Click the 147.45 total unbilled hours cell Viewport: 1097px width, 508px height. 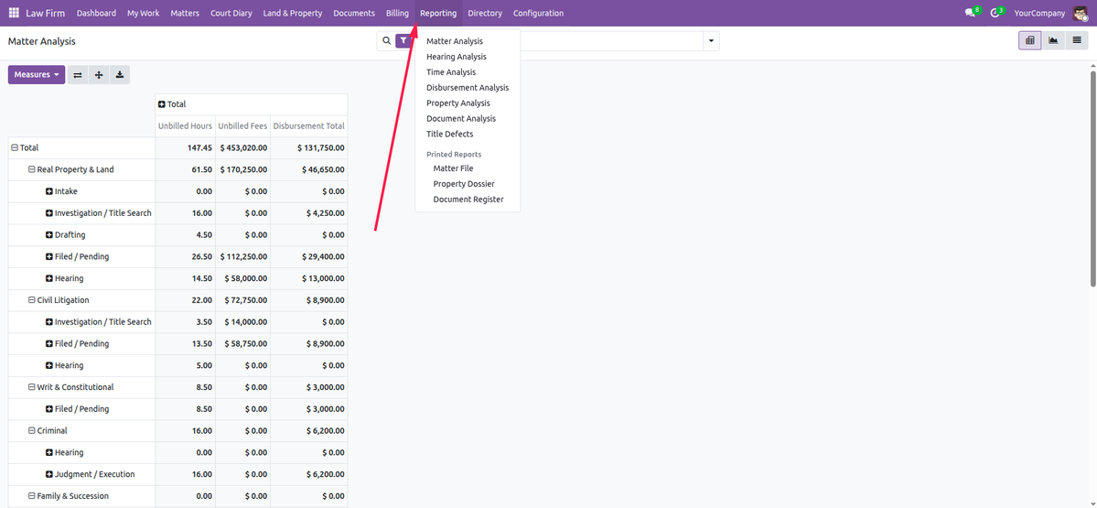(x=185, y=147)
